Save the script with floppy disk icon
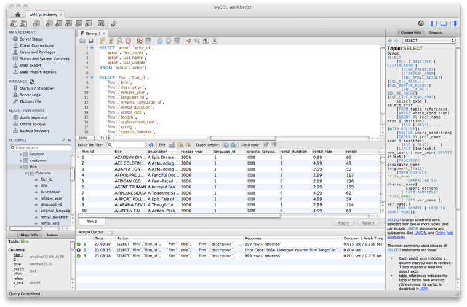Viewport: 467px width, 307px height. (91, 41)
